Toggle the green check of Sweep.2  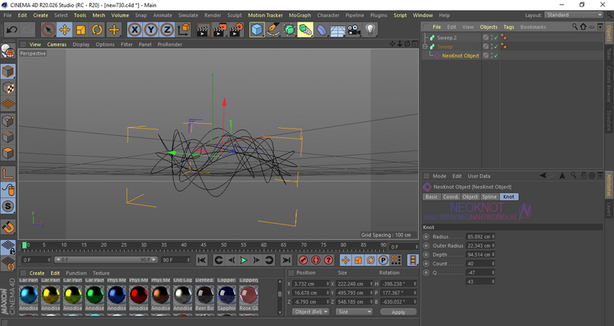tap(496, 38)
